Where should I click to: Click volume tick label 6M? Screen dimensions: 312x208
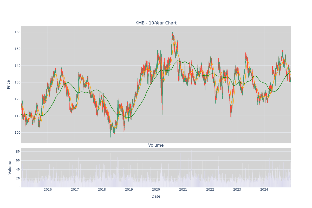[x=18, y=160]
